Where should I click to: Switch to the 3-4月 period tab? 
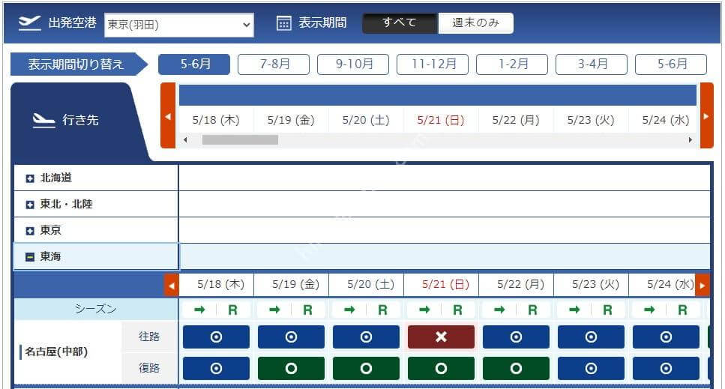coord(592,64)
